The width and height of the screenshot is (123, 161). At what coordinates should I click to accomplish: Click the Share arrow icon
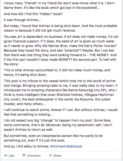coord(50,155)
